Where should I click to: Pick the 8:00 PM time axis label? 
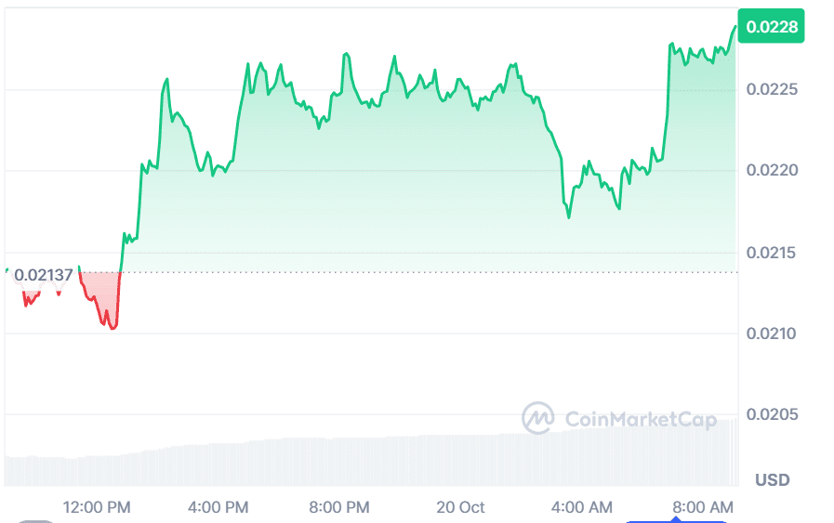[x=338, y=507]
